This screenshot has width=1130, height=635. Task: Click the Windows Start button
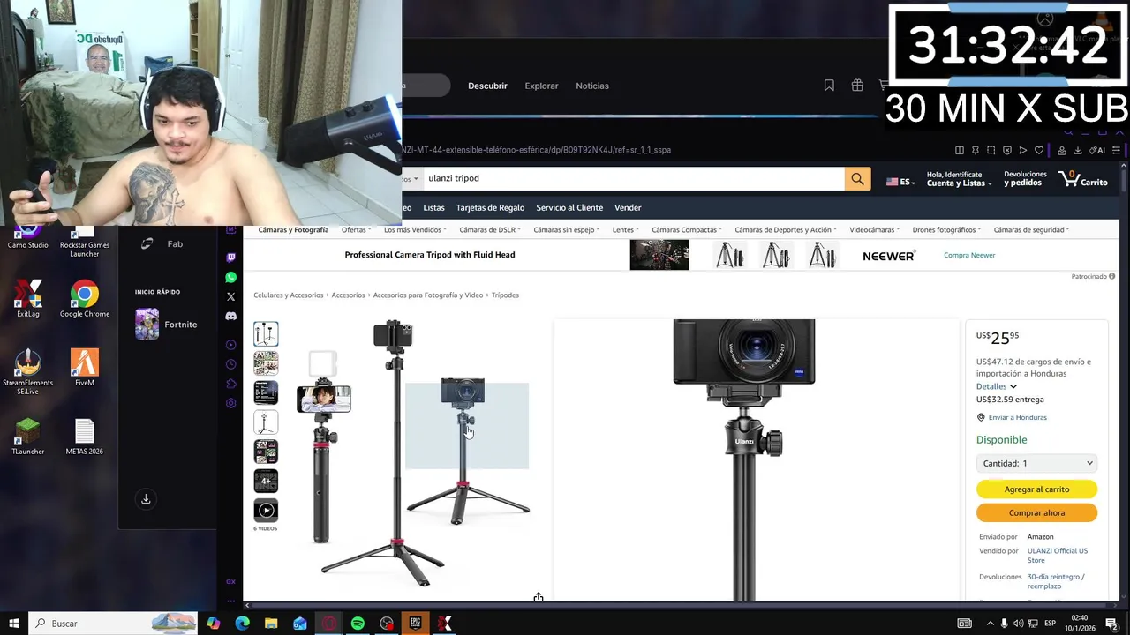(x=14, y=624)
